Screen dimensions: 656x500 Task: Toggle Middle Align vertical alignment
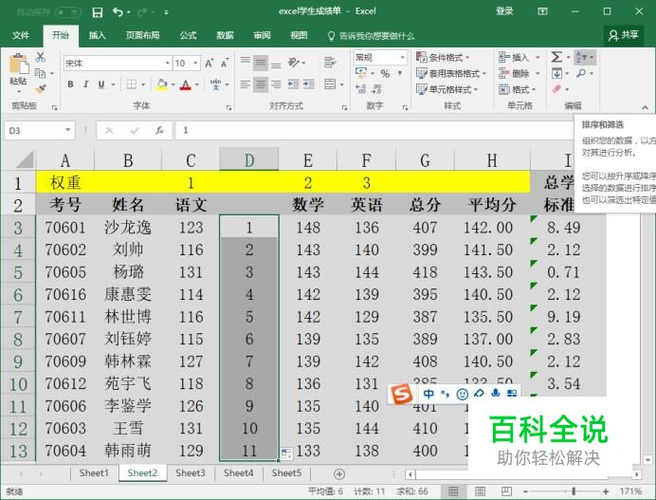[x=261, y=63]
